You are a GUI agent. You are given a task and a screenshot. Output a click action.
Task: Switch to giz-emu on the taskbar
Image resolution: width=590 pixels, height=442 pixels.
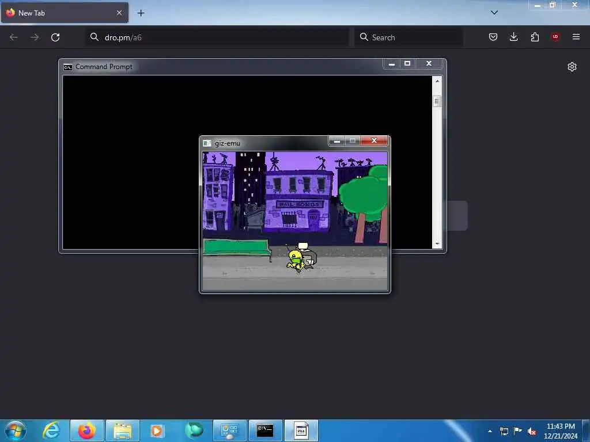click(301, 430)
